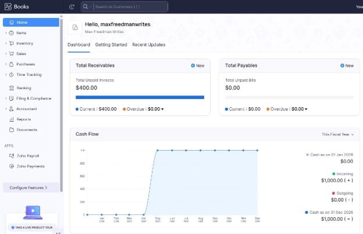
Task: Click the Dec data point on chart
Action: [257, 150]
